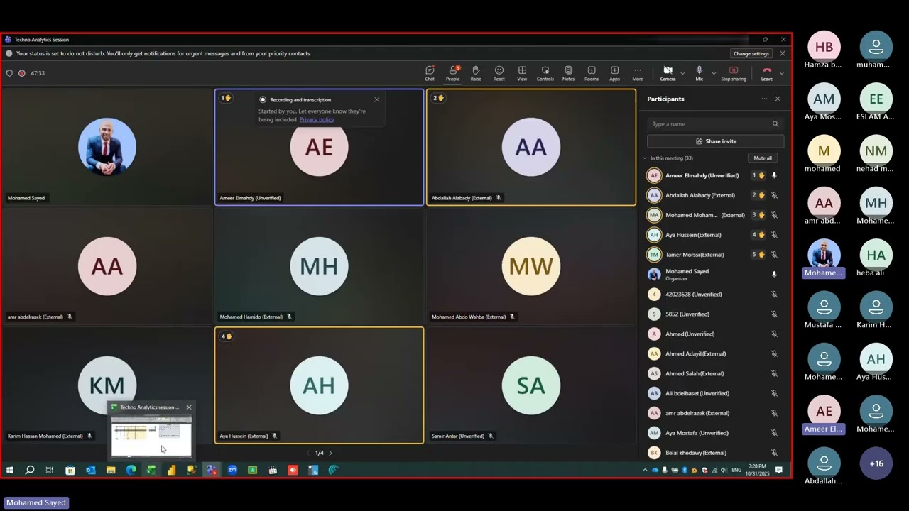Image resolution: width=909 pixels, height=511 pixels.
Task: Go to previous page of video gallery
Action: (x=308, y=453)
